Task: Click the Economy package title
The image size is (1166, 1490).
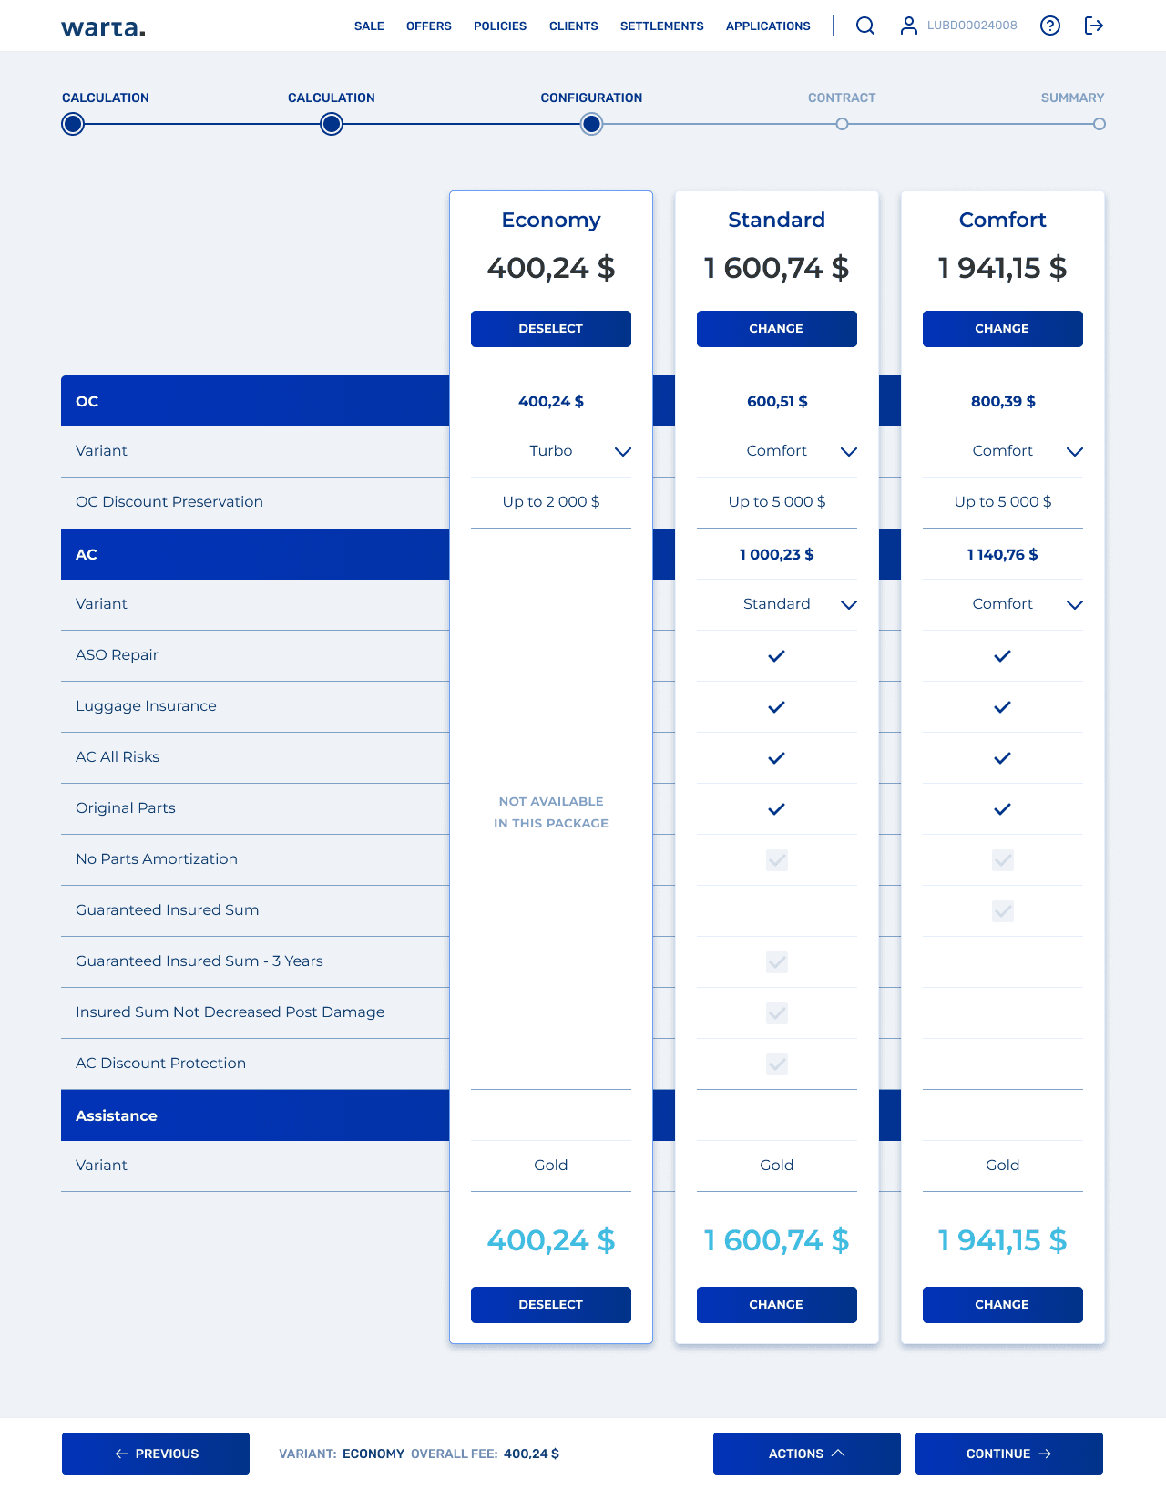Action: pyautogui.click(x=551, y=220)
